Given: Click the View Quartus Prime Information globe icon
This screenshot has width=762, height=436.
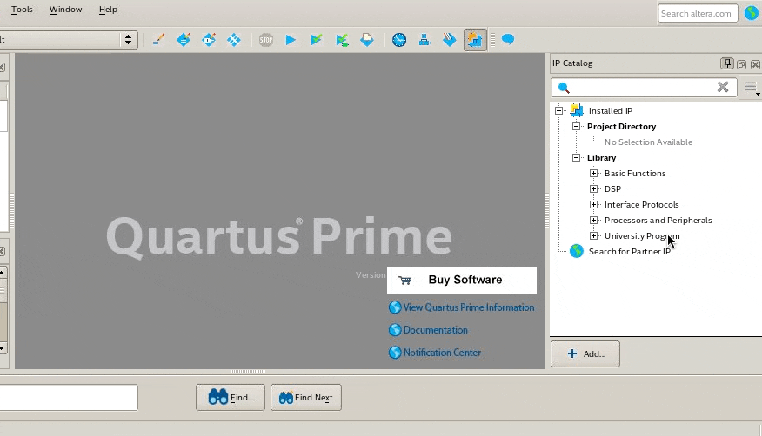Looking at the screenshot, I should point(395,307).
